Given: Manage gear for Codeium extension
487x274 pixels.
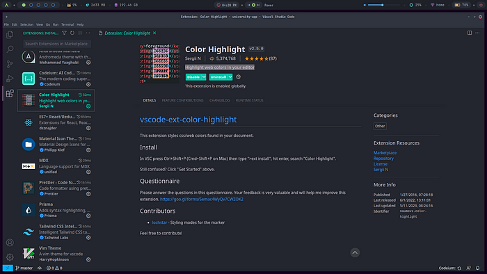Looking at the screenshot, I should 88,84.
